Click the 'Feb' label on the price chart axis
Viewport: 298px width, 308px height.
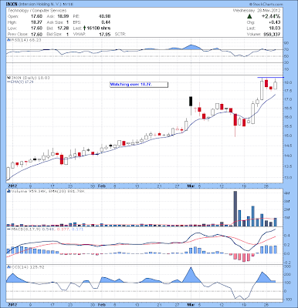[102, 186]
